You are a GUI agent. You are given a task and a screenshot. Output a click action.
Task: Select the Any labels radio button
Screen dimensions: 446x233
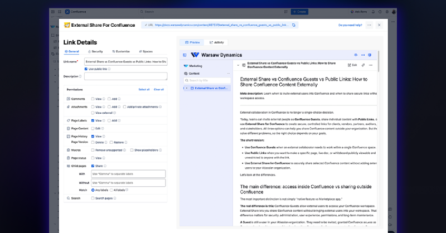point(93,190)
